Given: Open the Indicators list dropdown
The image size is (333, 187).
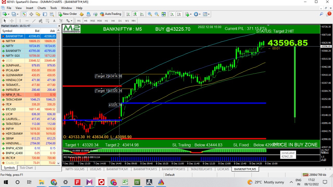Looking at the screenshot, I should click(x=188, y=14).
